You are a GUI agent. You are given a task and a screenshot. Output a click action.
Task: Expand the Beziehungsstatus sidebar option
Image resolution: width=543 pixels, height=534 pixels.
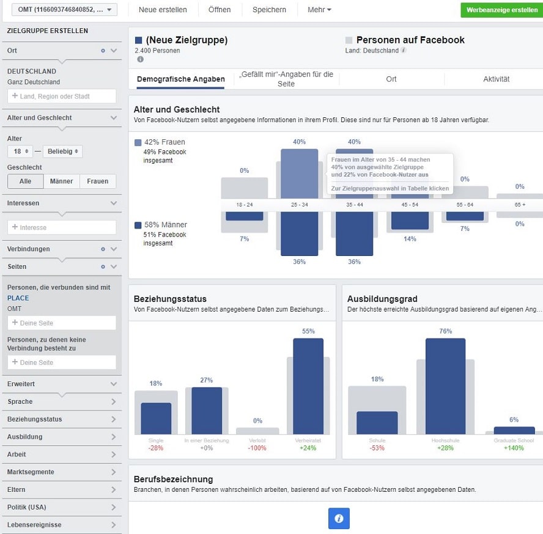point(62,420)
